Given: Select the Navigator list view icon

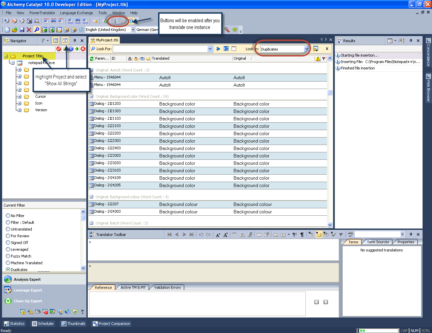Looking at the screenshot, I should pyautogui.click(x=56, y=40).
